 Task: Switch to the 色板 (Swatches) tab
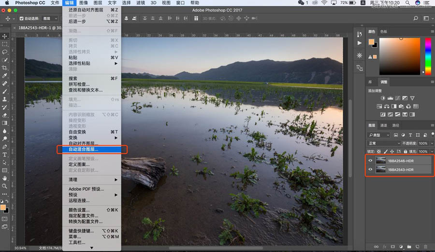[x=383, y=31]
